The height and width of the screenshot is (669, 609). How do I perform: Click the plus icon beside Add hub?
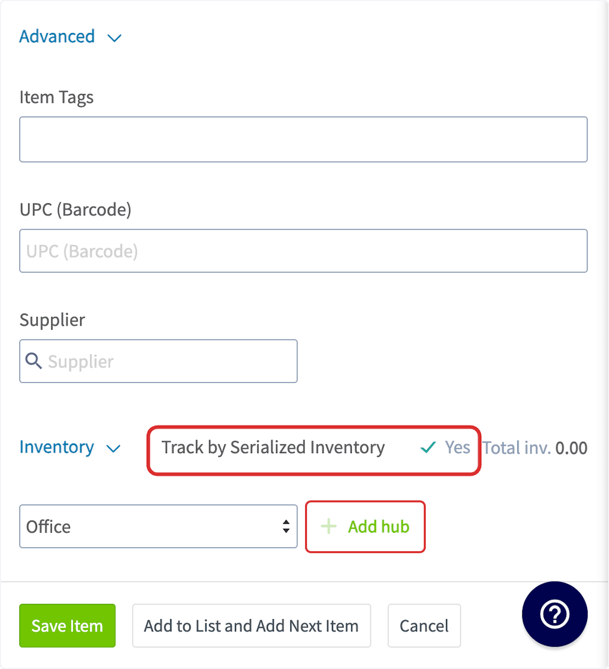coord(329,526)
